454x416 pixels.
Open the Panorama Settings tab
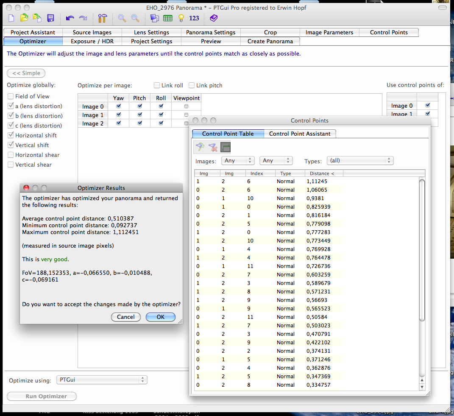[x=211, y=32]
